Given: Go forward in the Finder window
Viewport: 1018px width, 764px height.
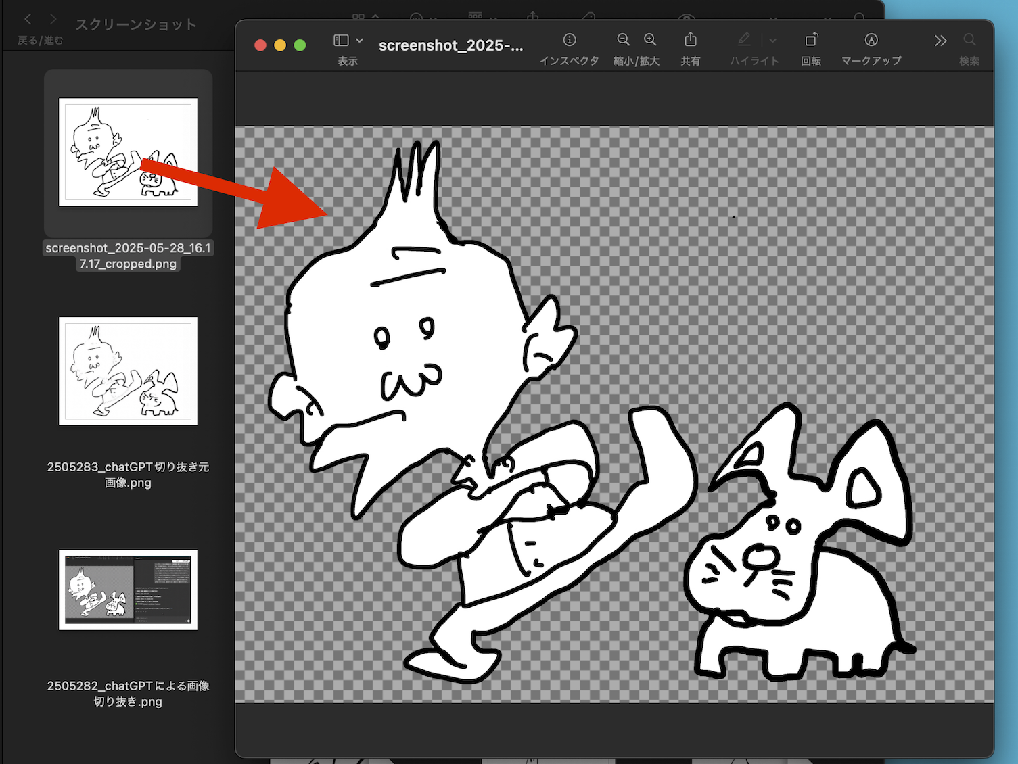Looking at the screenshot, I should pyautogui.click(x=53, y=20).
